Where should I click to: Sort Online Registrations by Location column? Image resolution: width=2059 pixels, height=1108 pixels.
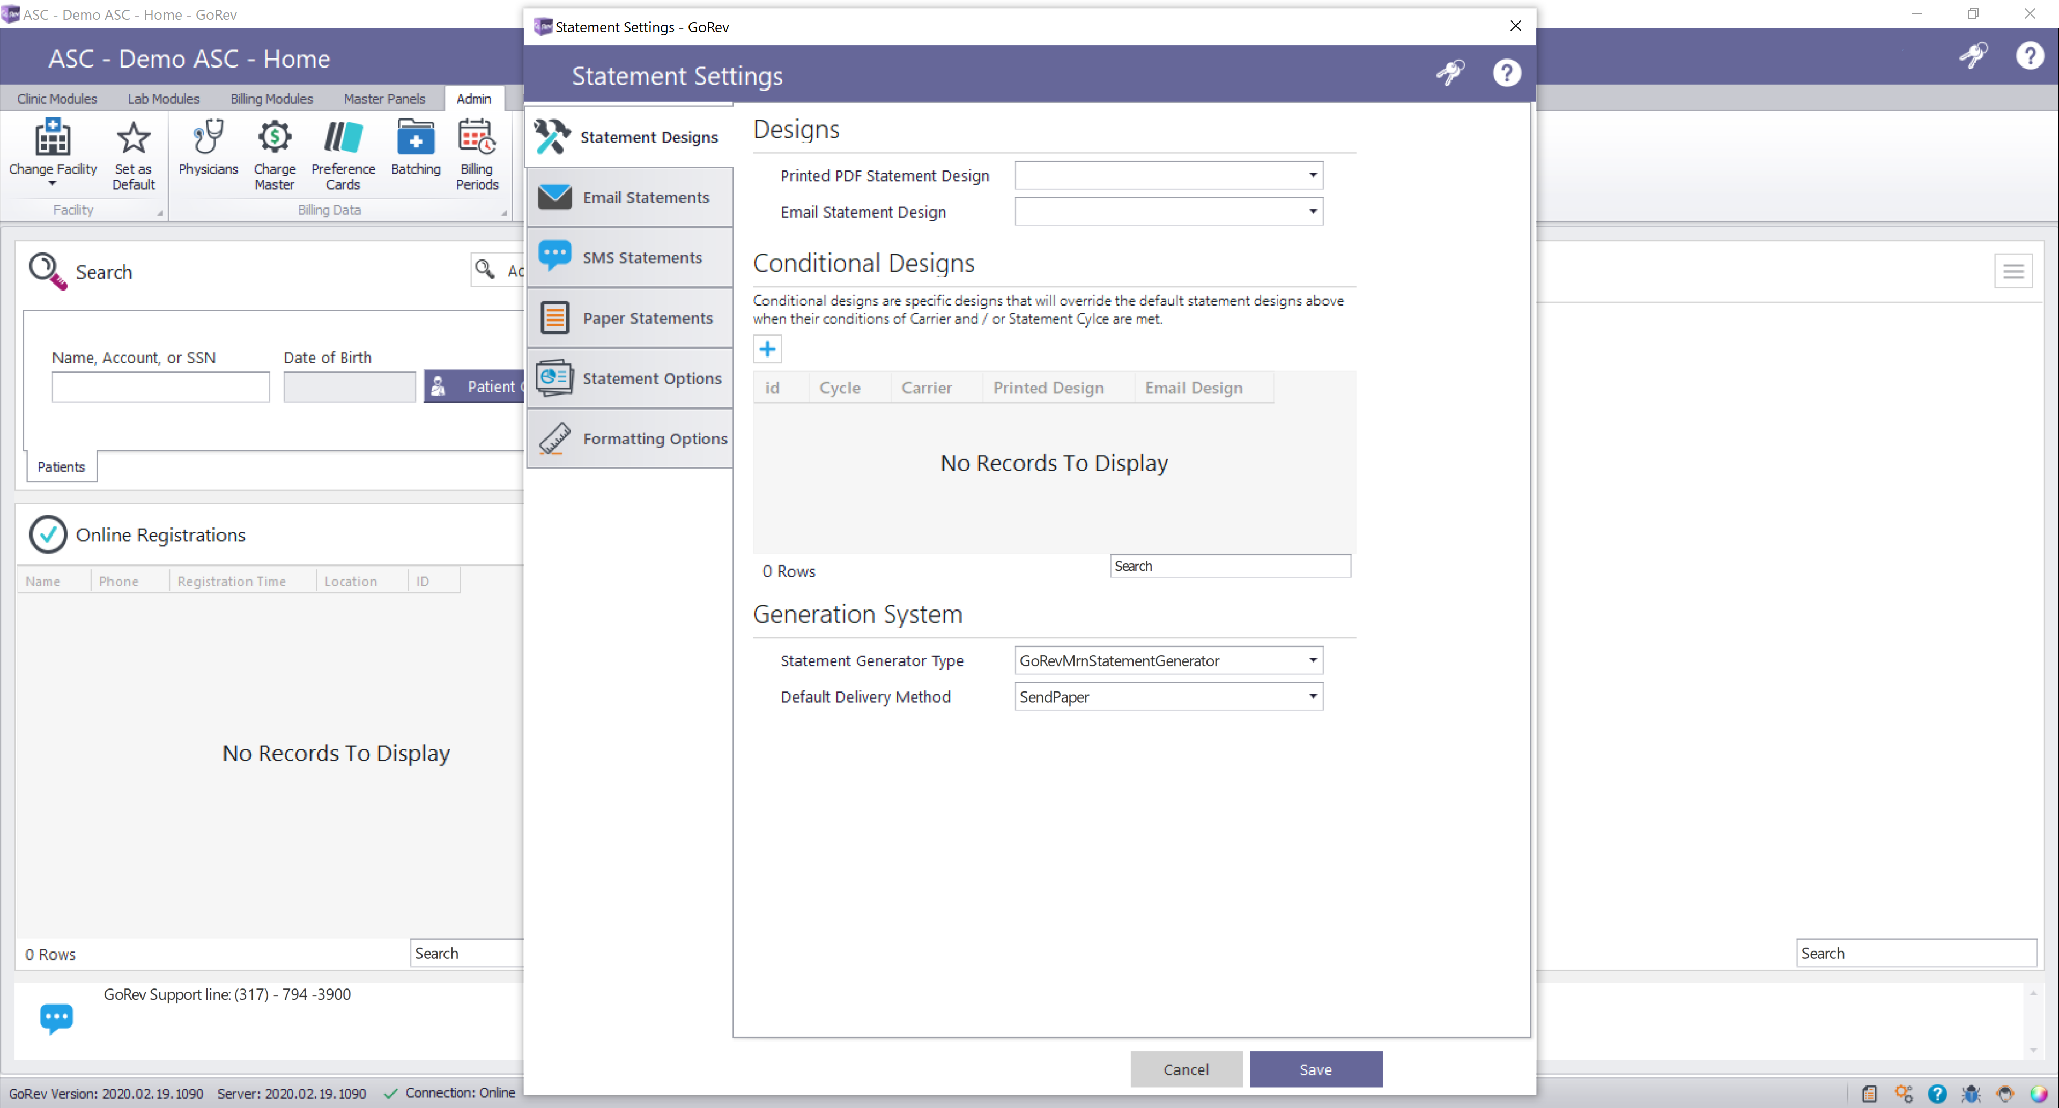(x=362, y=581)
